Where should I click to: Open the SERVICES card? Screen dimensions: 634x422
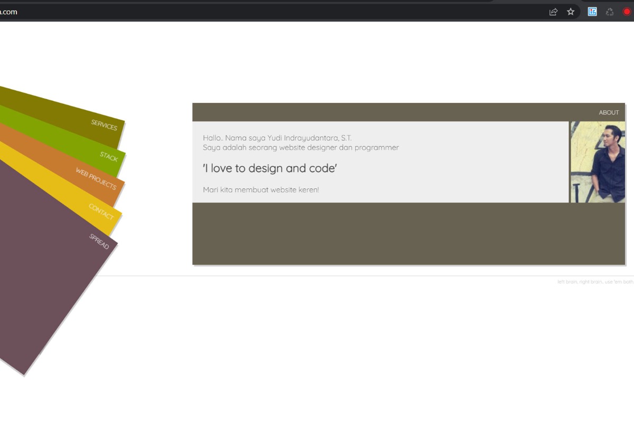tap(104, 125)
